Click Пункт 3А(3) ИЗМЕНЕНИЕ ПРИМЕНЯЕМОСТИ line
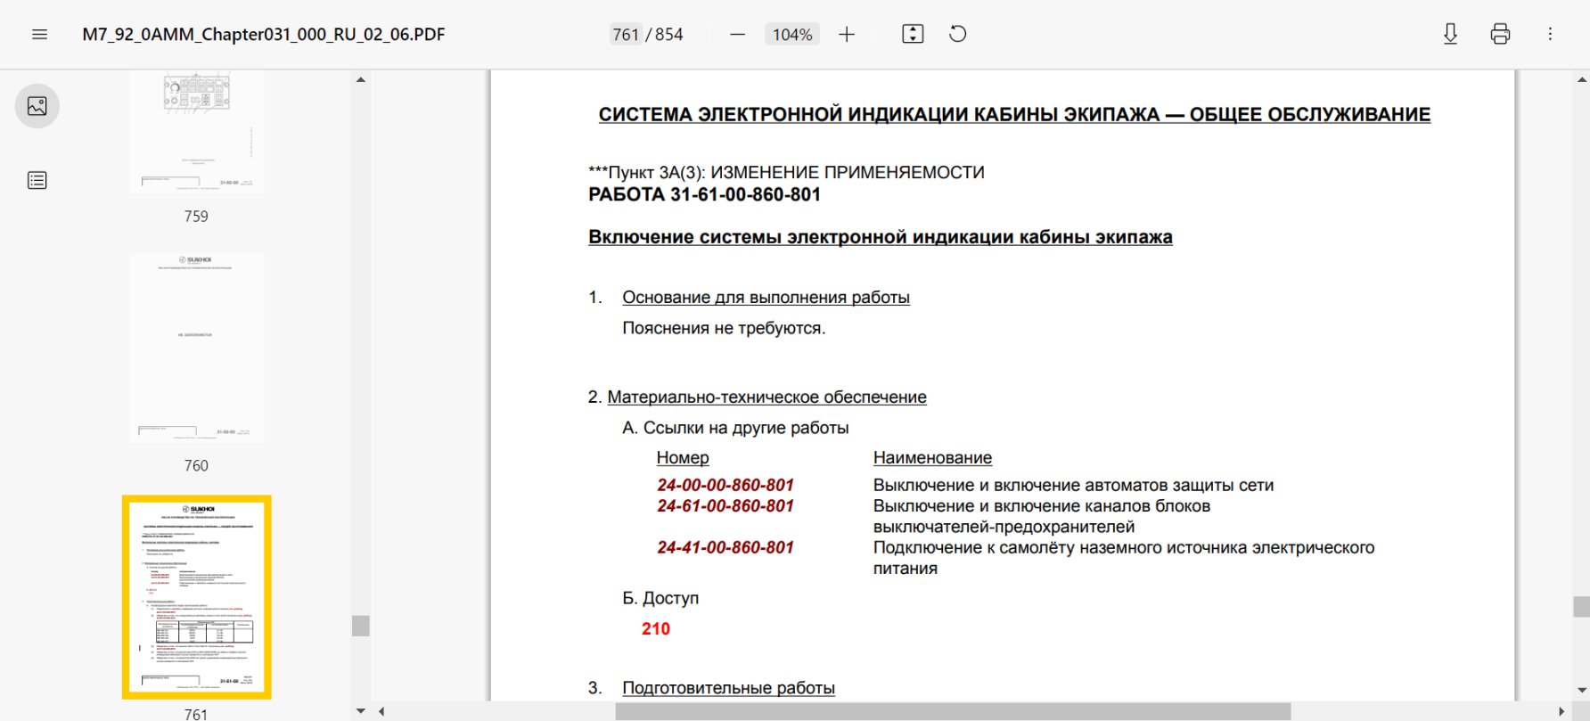This screenshot has height=721, width=1590. [x=786, y=172]
